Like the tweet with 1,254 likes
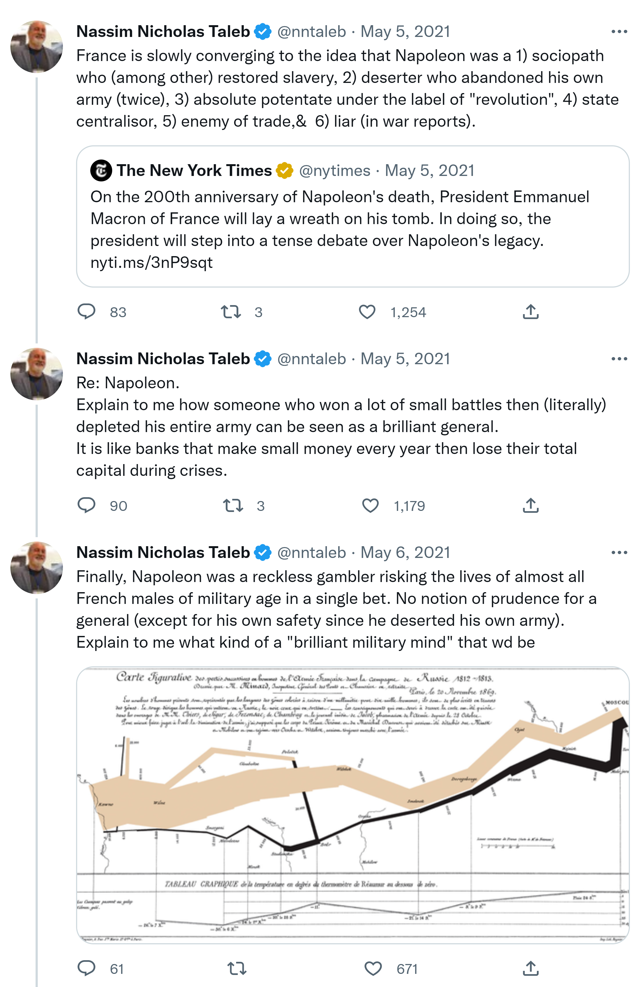Image resolution: width=640 pixels, height=987 pixels. pos(367,311)
